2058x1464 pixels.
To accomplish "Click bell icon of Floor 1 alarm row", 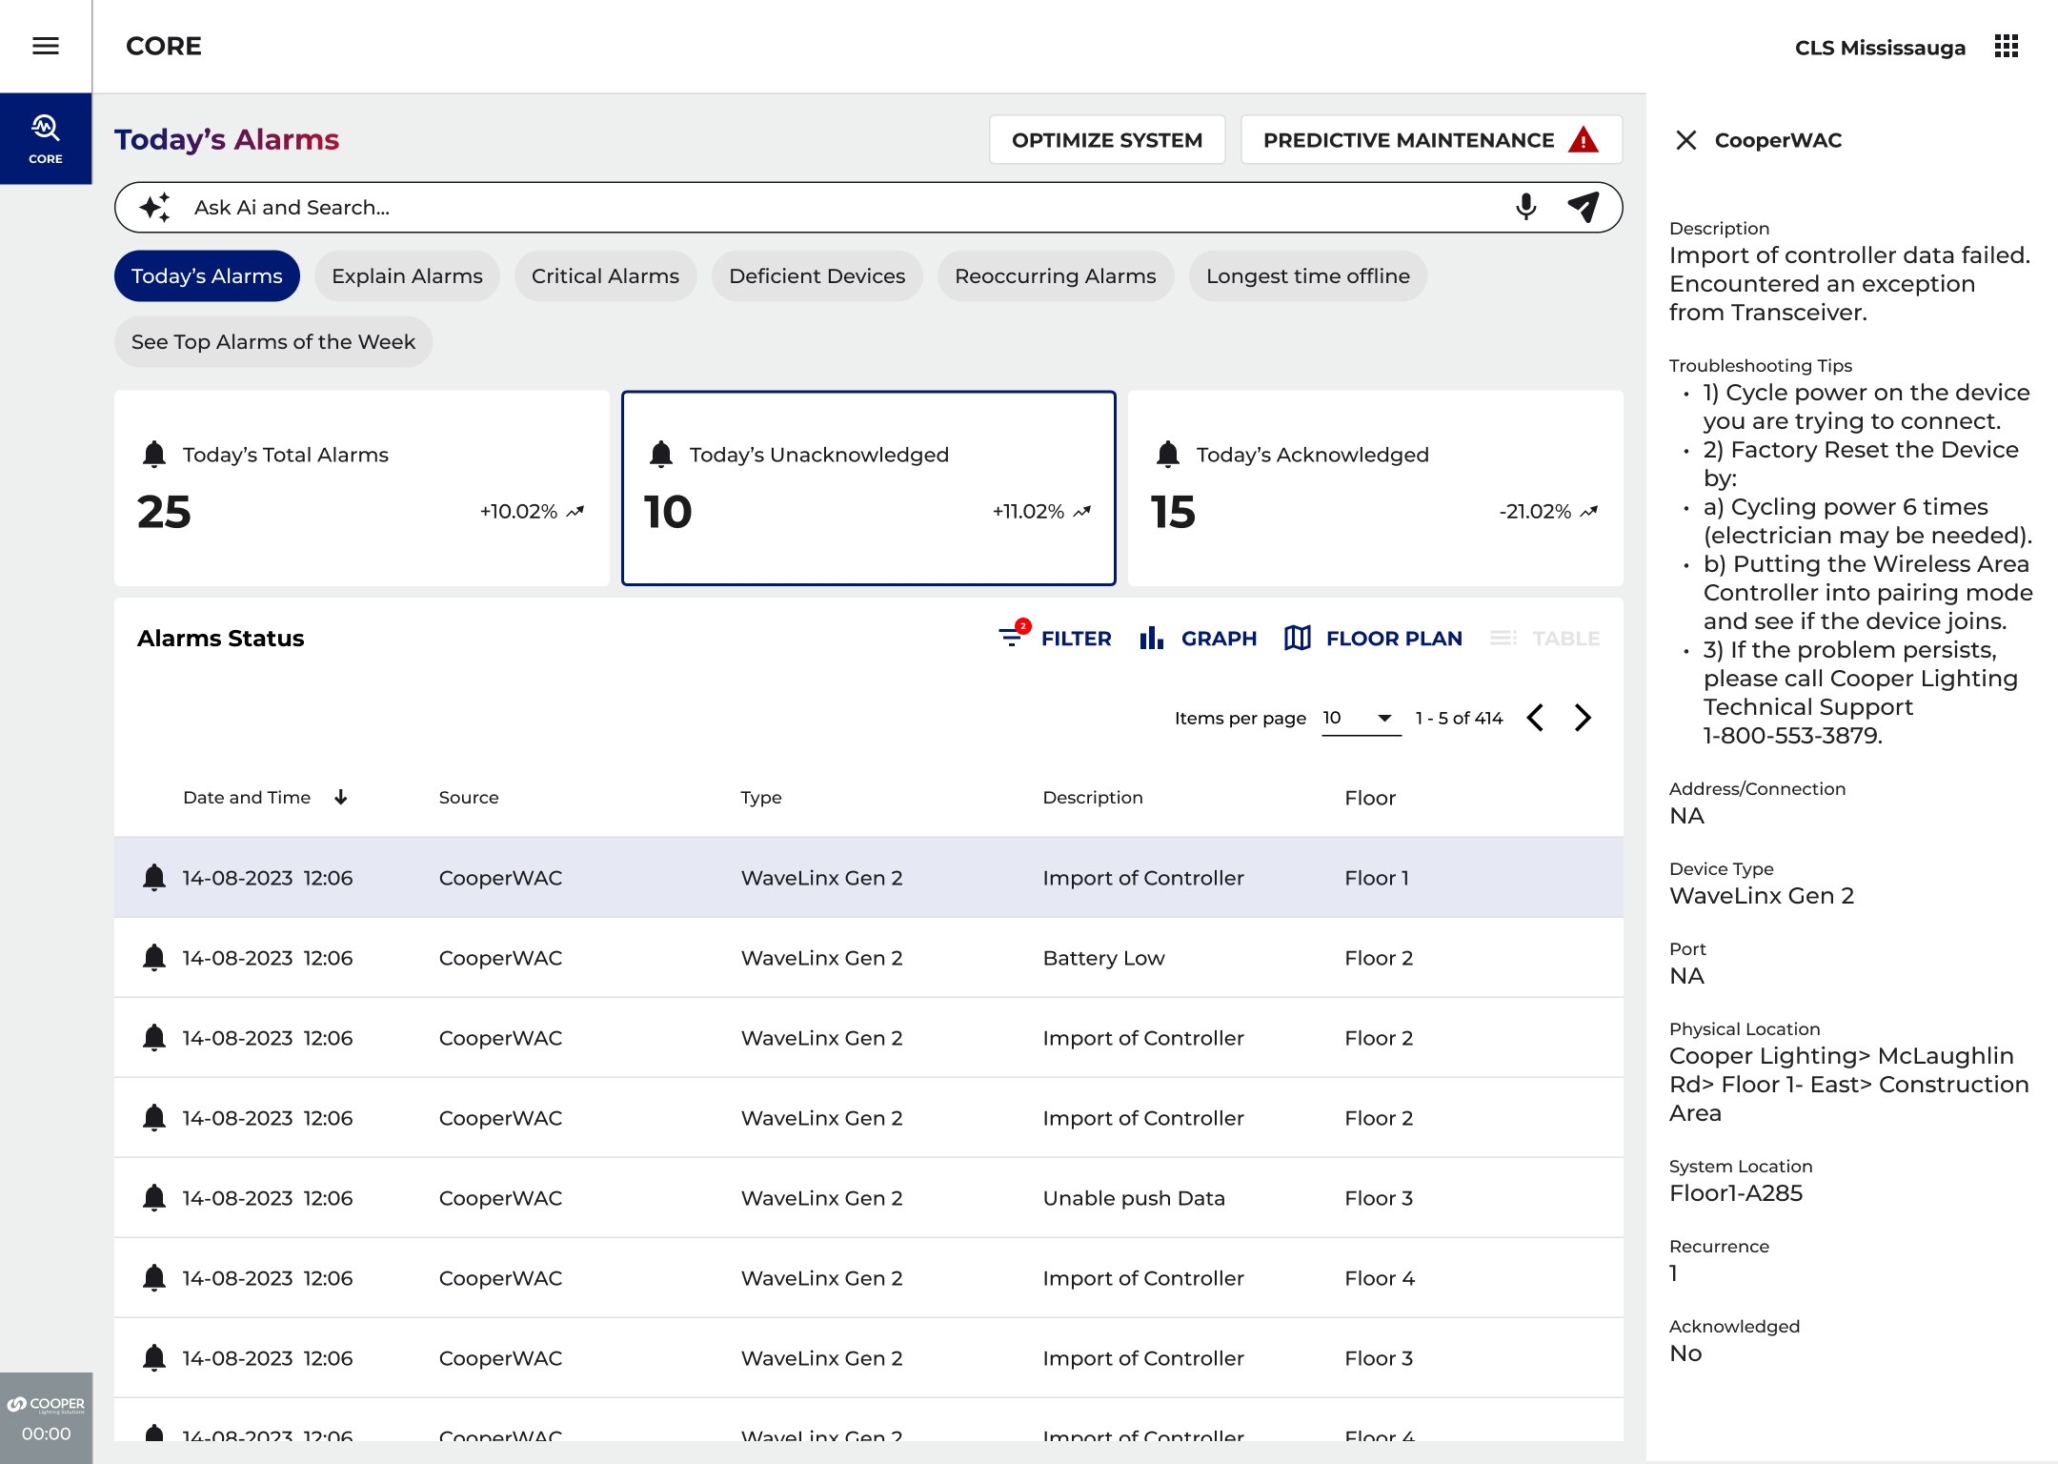I will 154,877.
